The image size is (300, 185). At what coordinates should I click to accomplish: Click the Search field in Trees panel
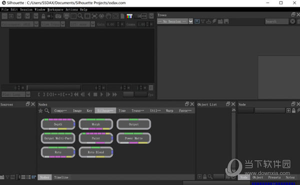[276, 21]
